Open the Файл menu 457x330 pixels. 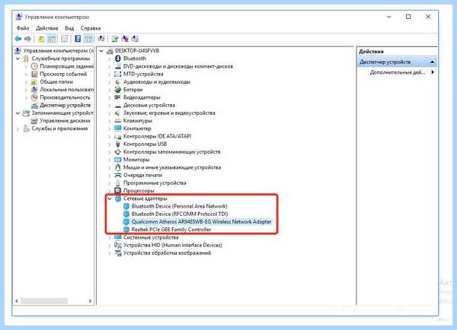click(23, 28)
